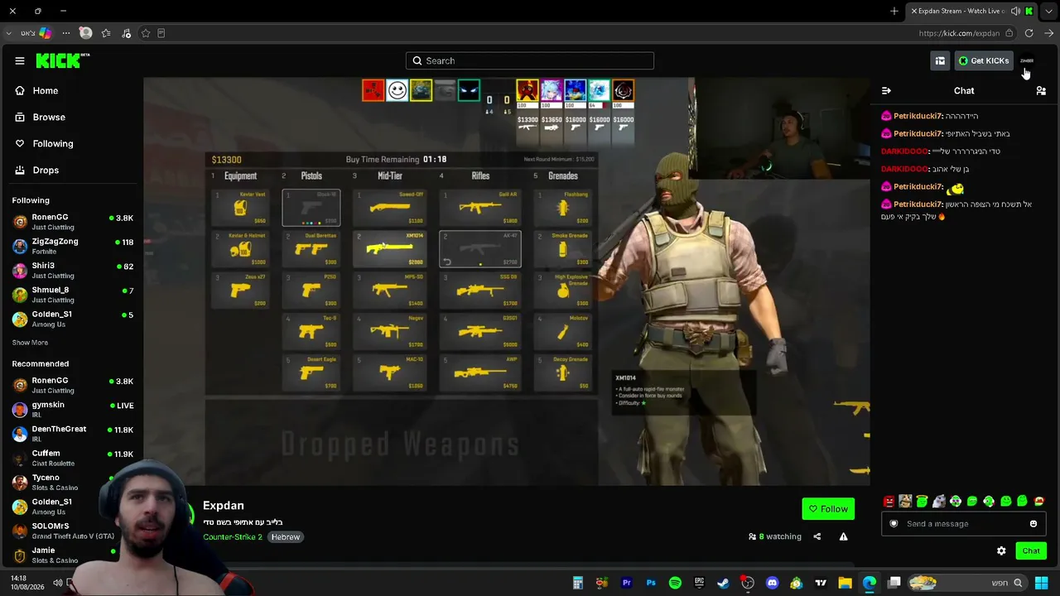Open the Expdan channel name link
Image resolution: width=1060 pixels, height=596 pixels.
pos(224,505)
